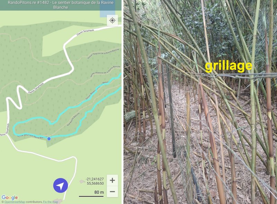Select the blue current position dot
The image size is (277, 204).
(x=49, y=139)
